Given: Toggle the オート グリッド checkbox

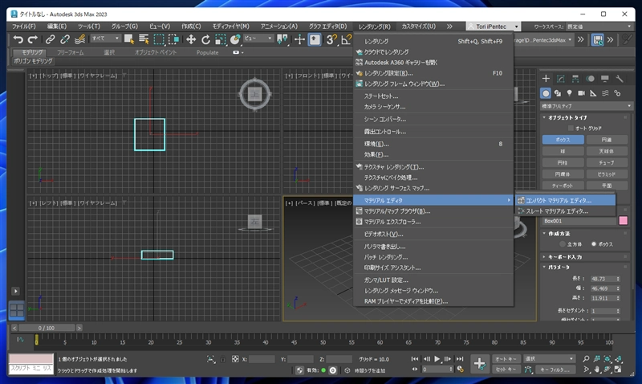Looking at the screenshot, I should (571, 129).
